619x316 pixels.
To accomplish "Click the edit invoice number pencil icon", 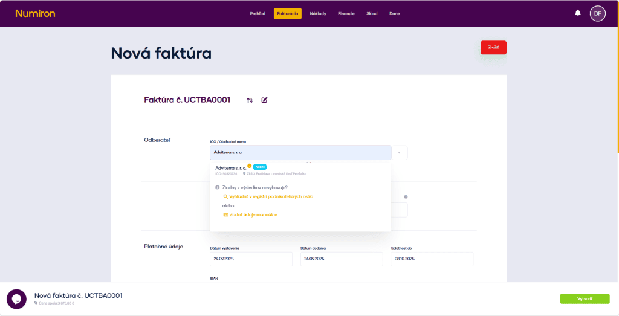I will [x=265, y=100].
